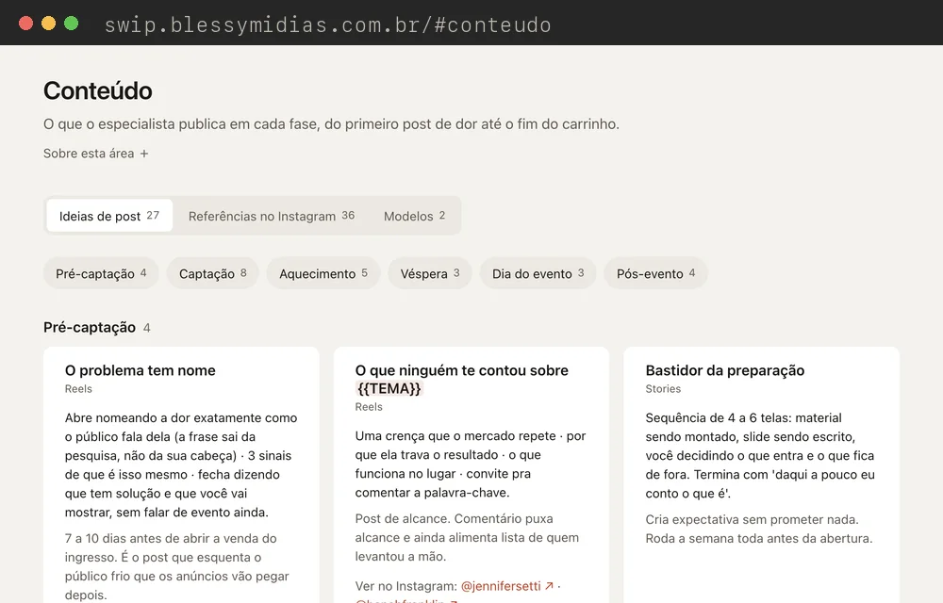Open 'O que ninguém te contou sobre' card title
943x603 pixels.
coord(461,370)
